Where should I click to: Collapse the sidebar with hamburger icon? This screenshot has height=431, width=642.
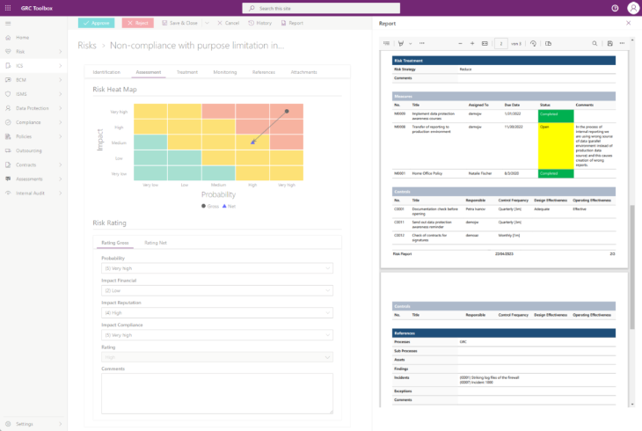click(8, 24)
